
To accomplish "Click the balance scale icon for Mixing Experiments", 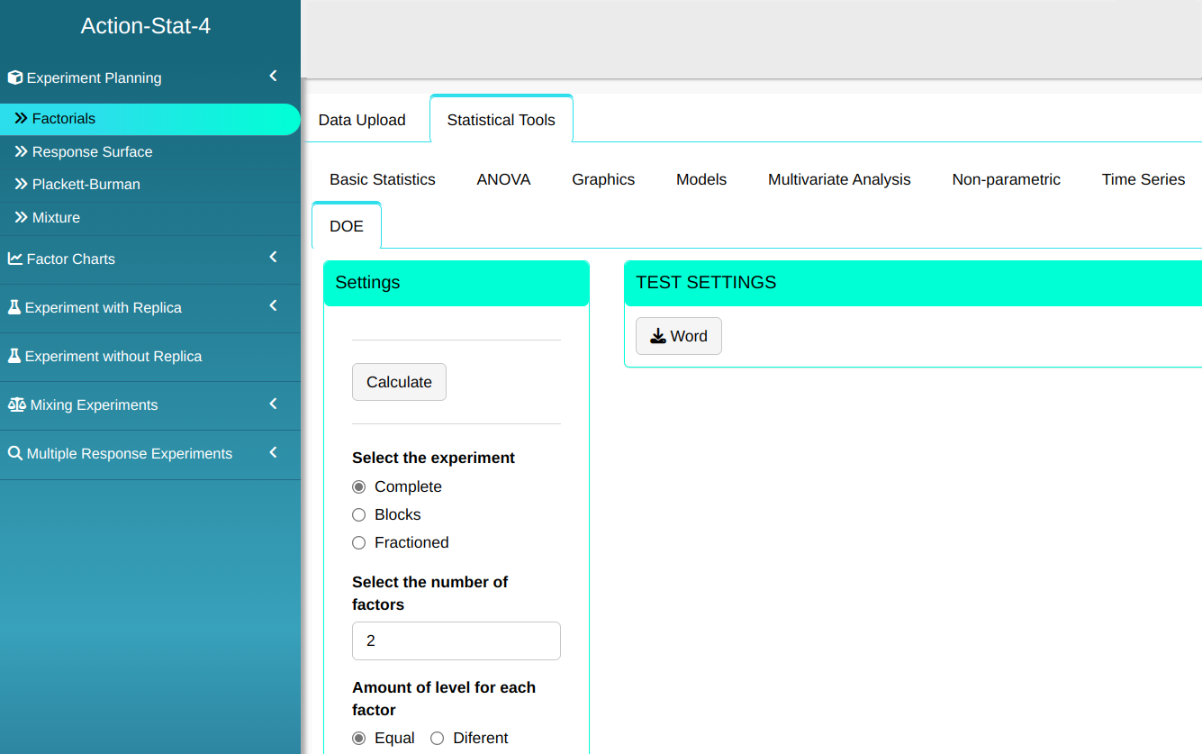I will point(17,405).
